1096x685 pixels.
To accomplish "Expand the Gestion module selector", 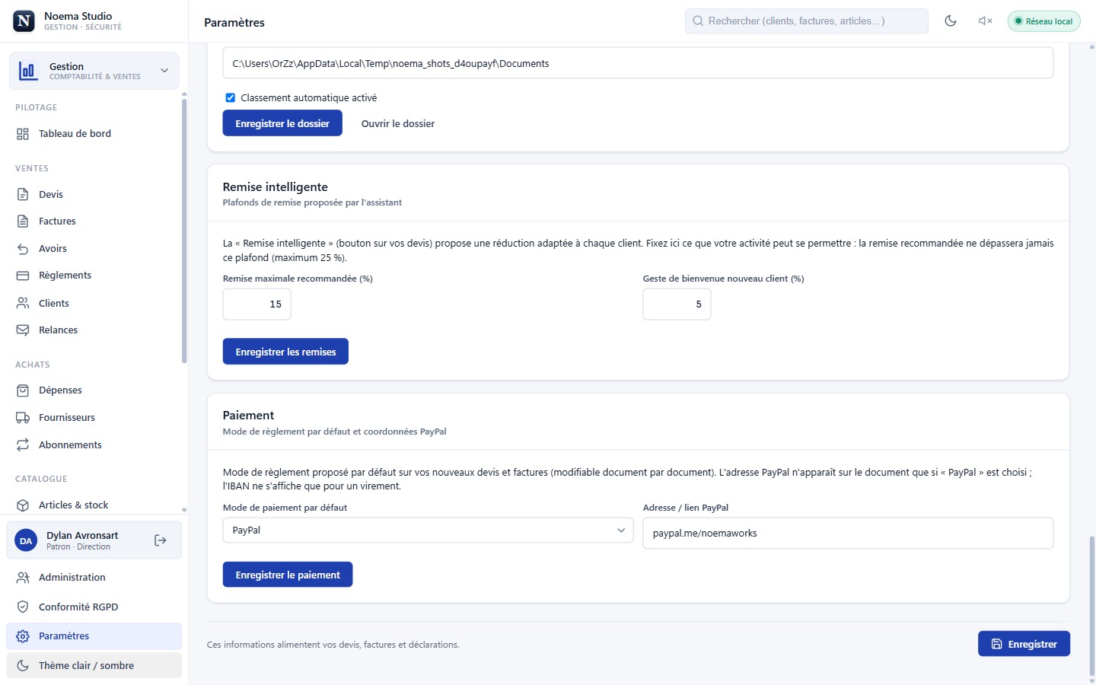I will 94,71.
